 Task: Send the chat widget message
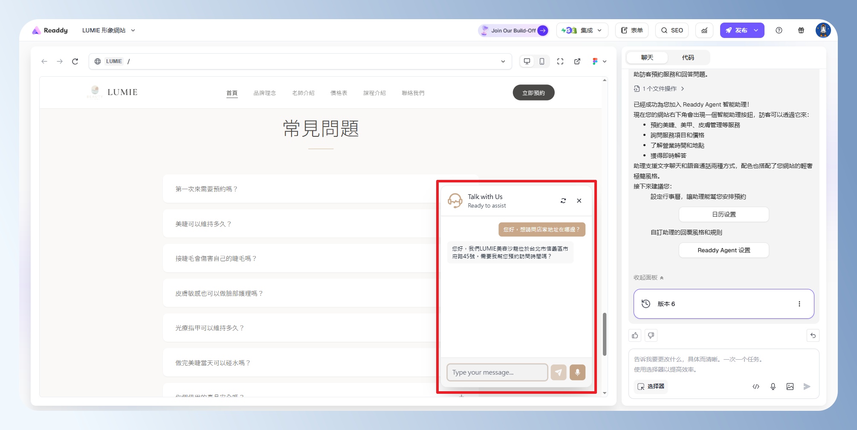pos(559,372)
